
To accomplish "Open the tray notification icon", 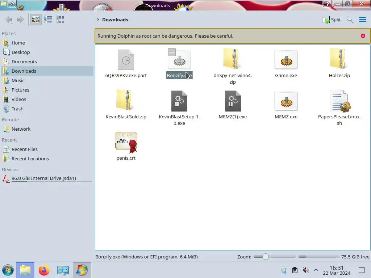I will [x=284, y=270].
